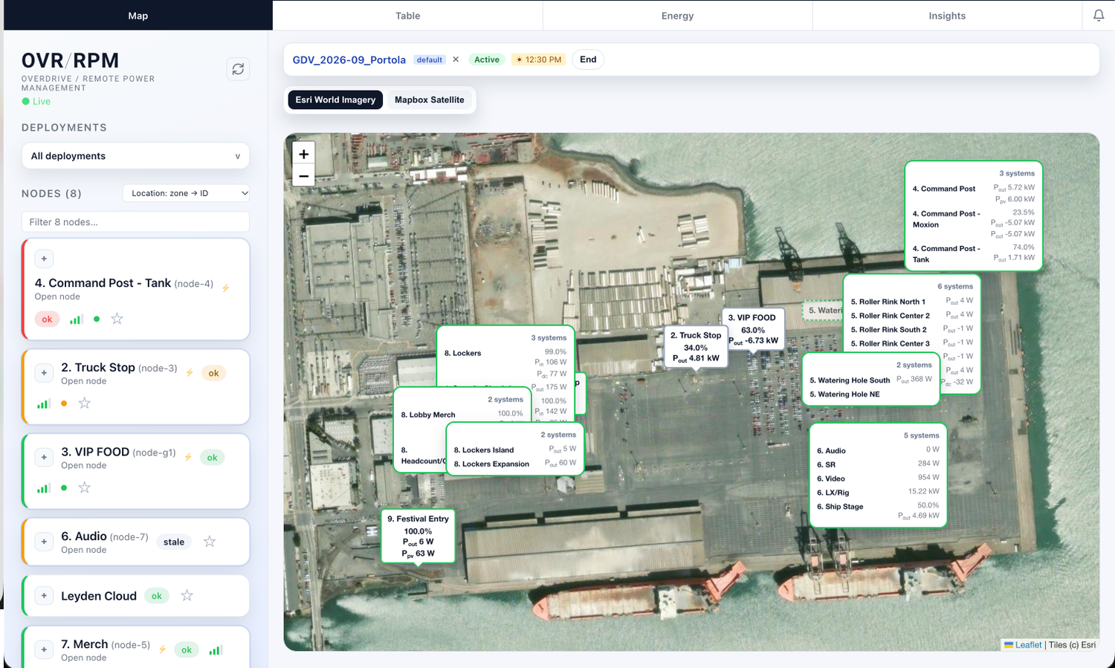
Task: Select the Map tab
Action: point(138,16)
